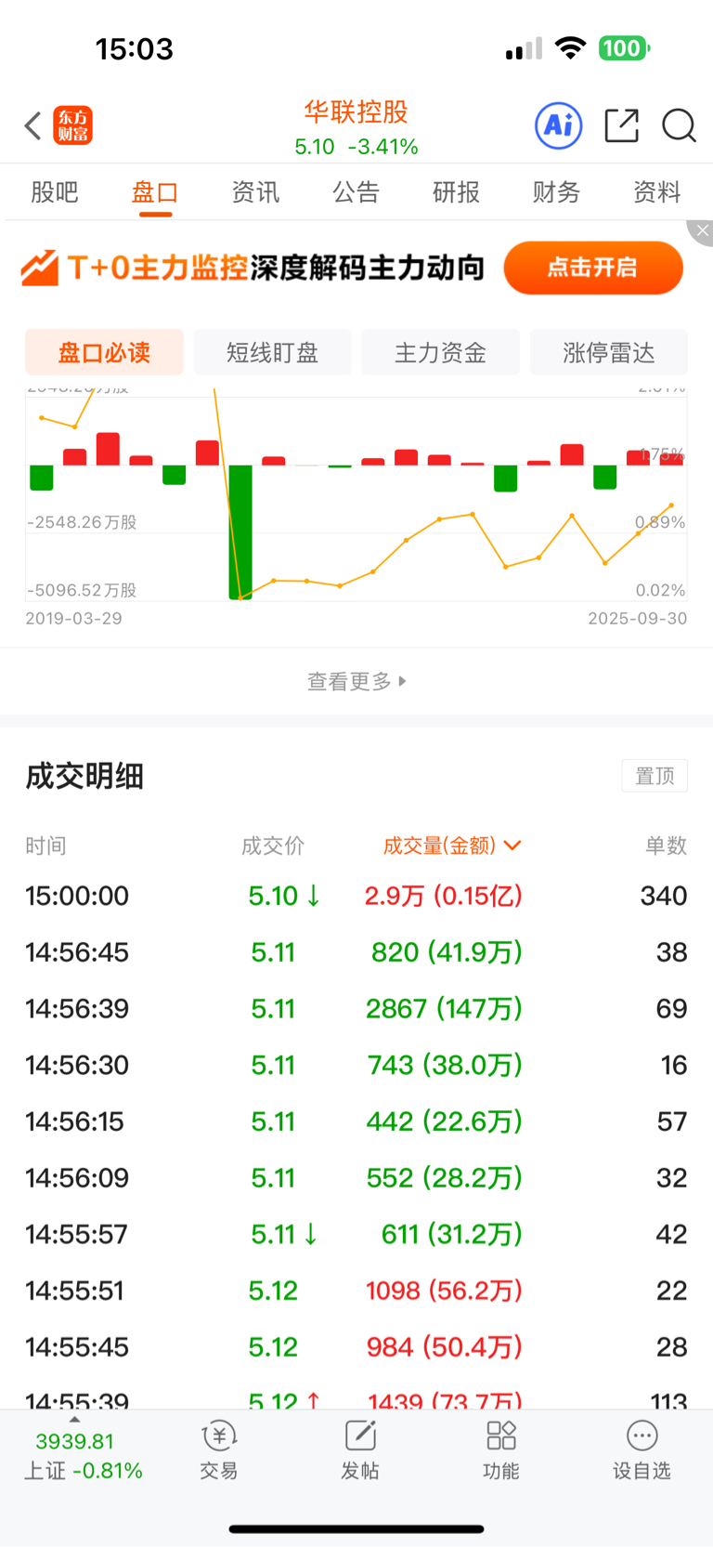Select the 14:55:45 trade row
This screenshot has height=1547, width=713.
coord(356,1346)
